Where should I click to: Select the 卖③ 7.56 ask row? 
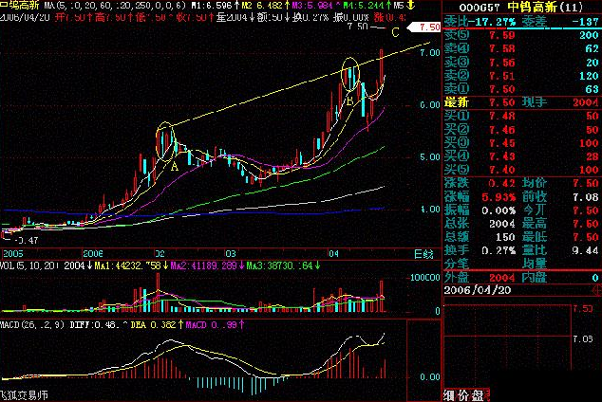point(521,62)
